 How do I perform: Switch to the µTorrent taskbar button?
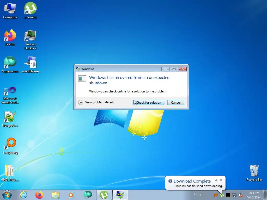104,195
